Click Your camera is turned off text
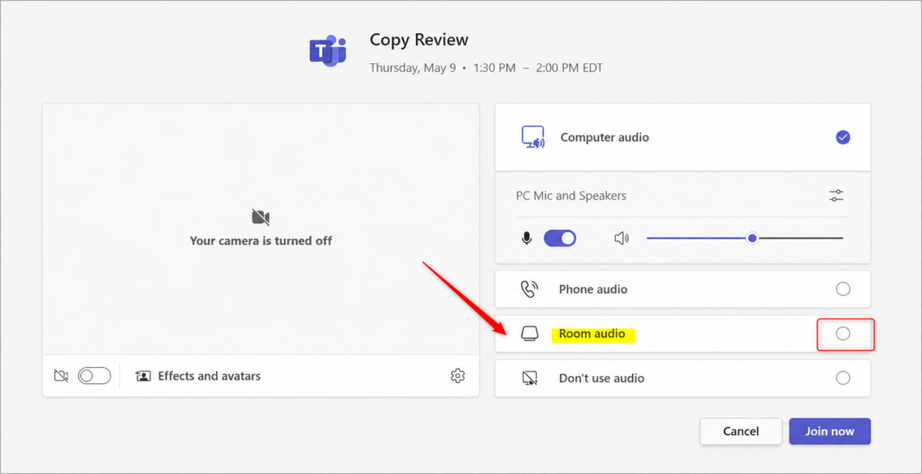 260,241
